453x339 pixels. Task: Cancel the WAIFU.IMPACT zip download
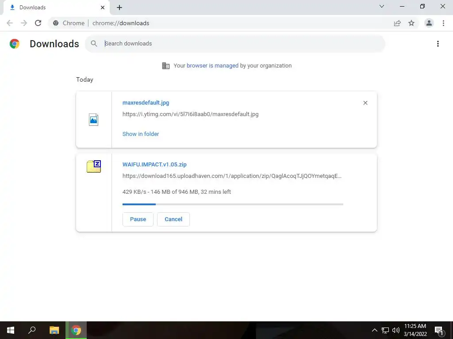[173, 219]
